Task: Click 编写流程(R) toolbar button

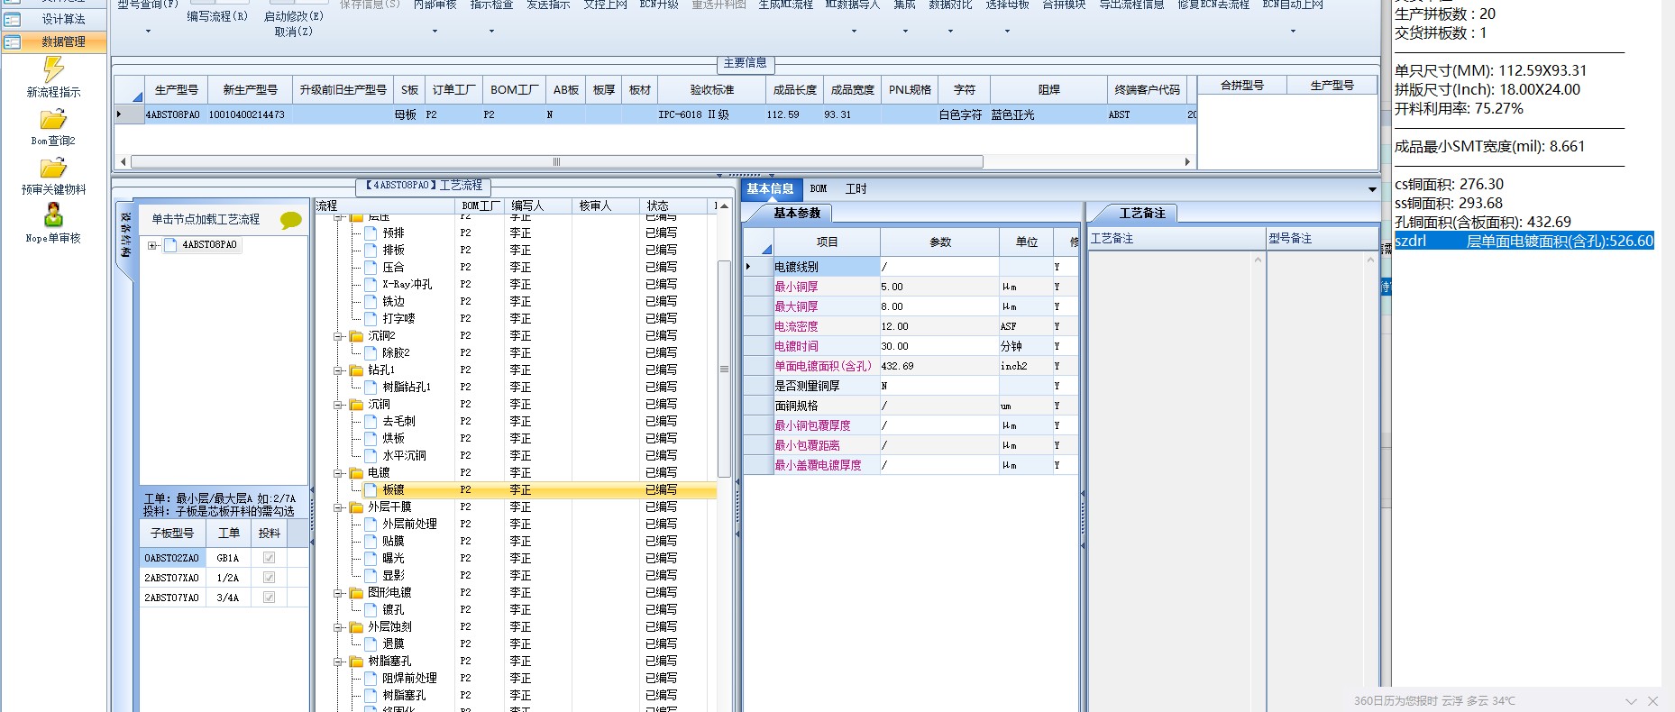Action: click(x=217, y=16)
